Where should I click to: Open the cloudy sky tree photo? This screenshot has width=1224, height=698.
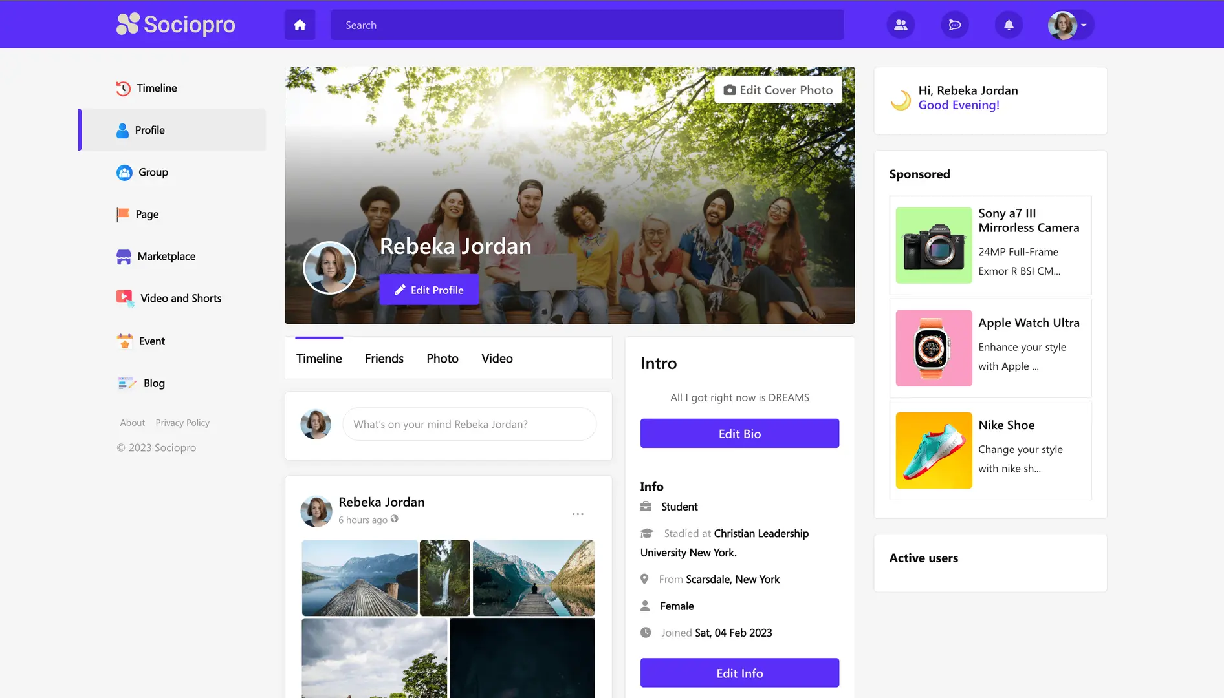375,658
